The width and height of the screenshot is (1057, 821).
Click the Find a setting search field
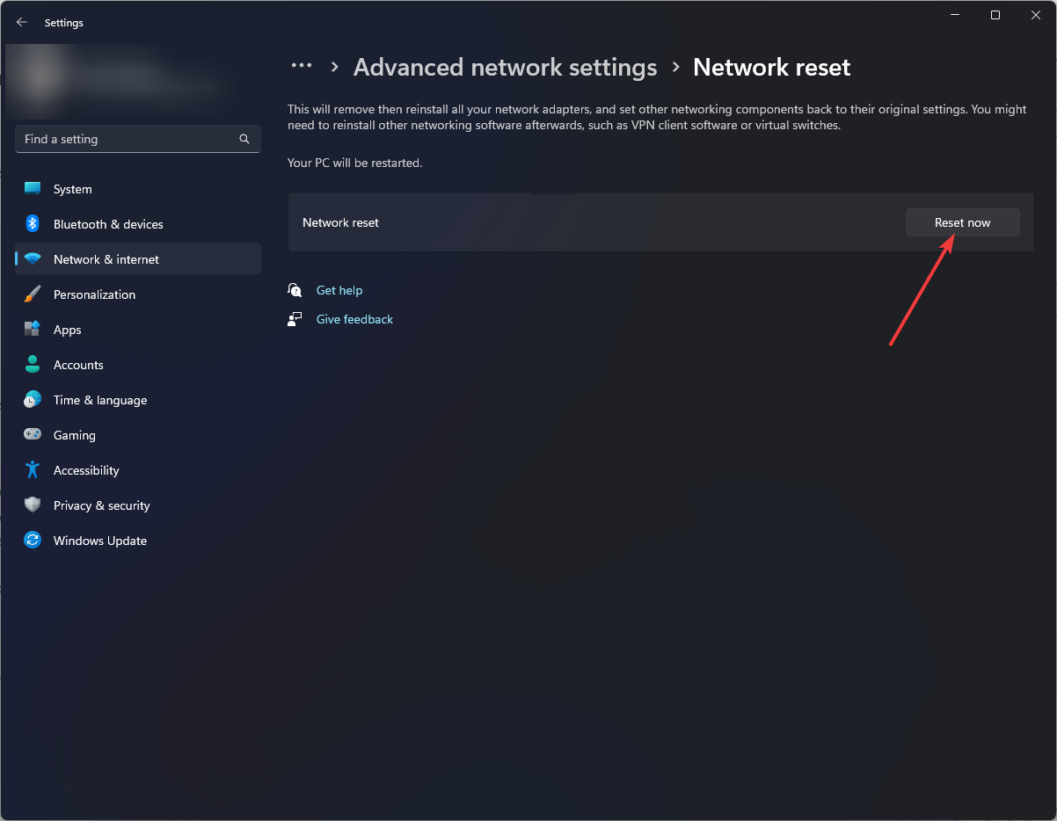(132, 138)
